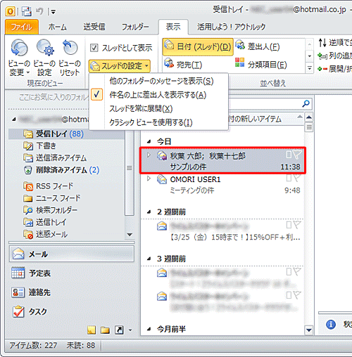Select the 表示 ribbon tab
The image size is (352, 357).
click(173, 27)
